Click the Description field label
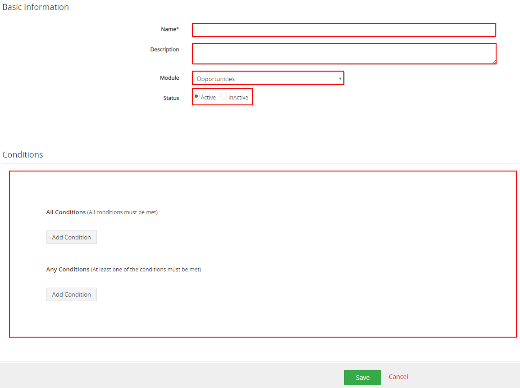This screenshot has height=388, width=520. tap(164, 50)
